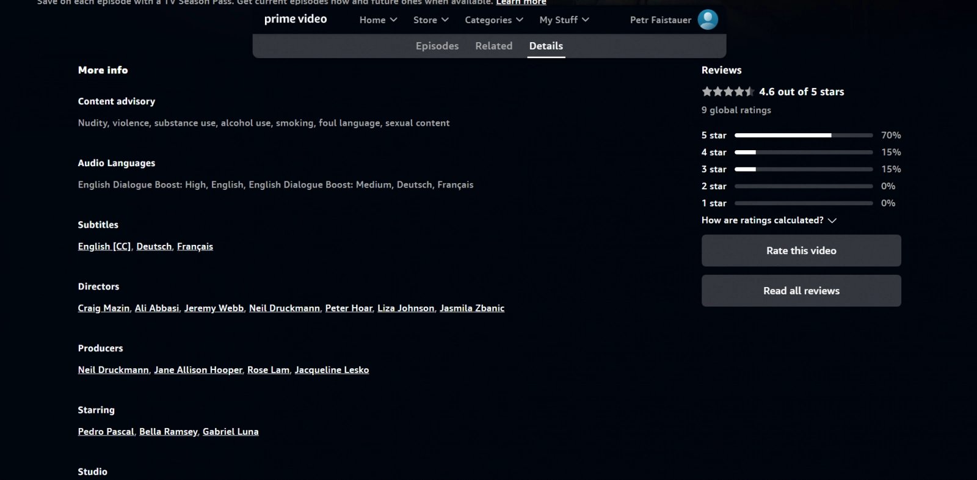Expand the Store menu dropdown
The height and width of the screenshot is (480, 977).
pyautogui.click(x=430, y=20)
